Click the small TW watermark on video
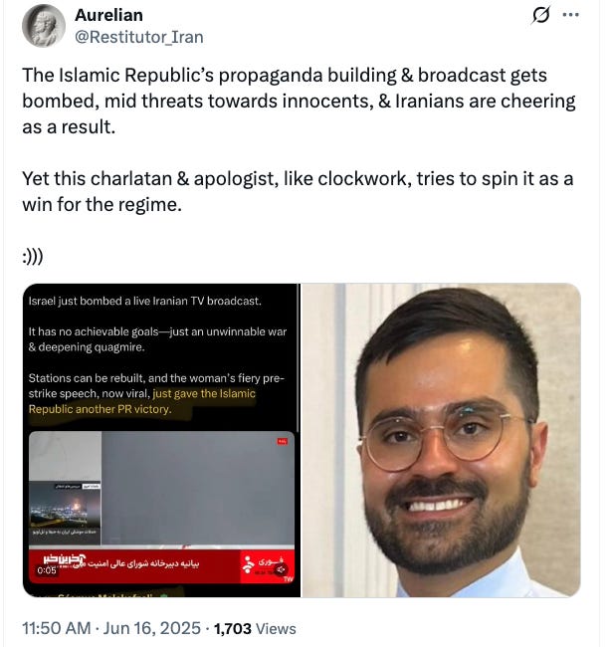The image size is (609, 647). pyautogui.click(x=288, y=579)
